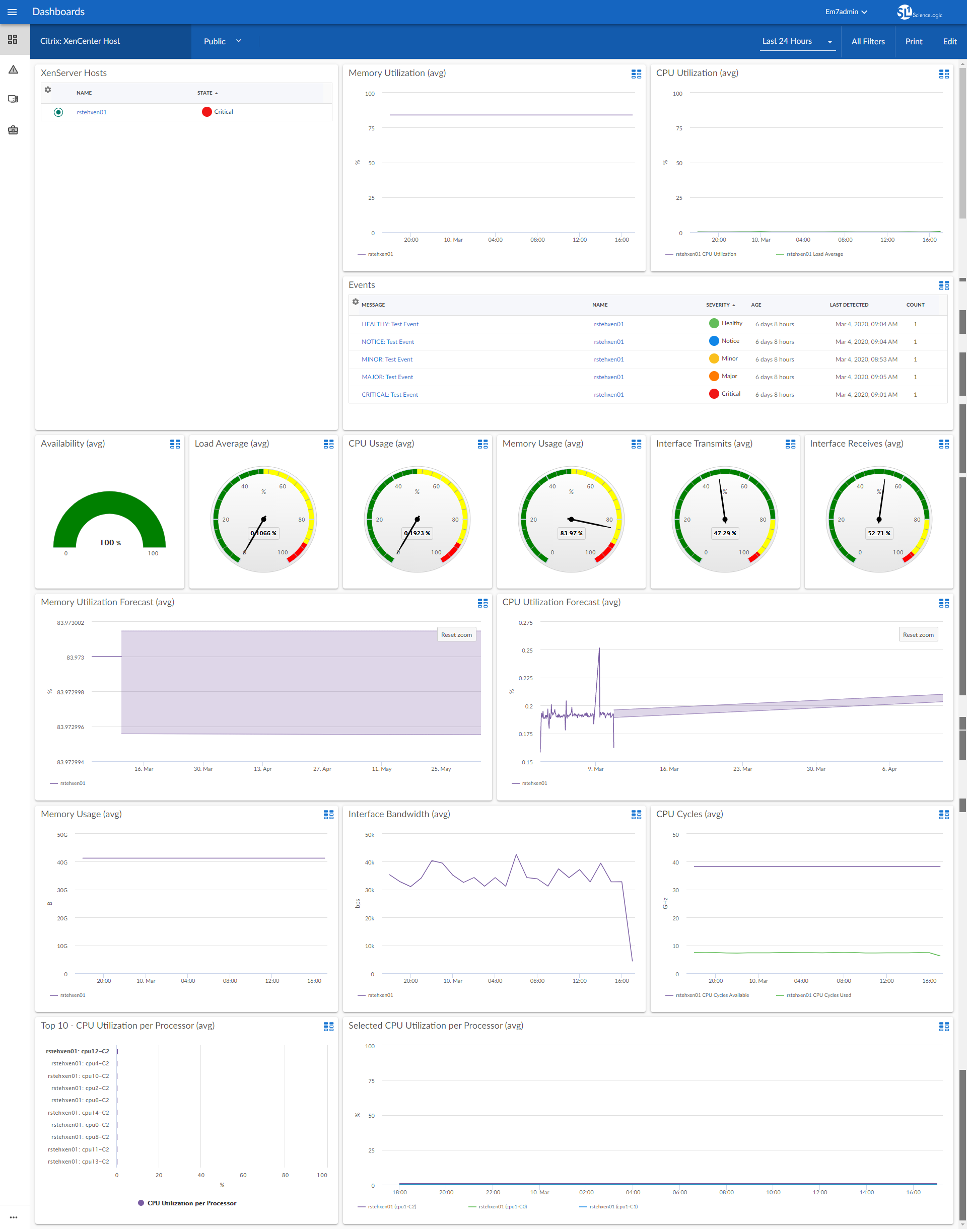
Task: Toggle rstehxen01 legend in Memory Utilization chart
Action: [x=375, y=254]
